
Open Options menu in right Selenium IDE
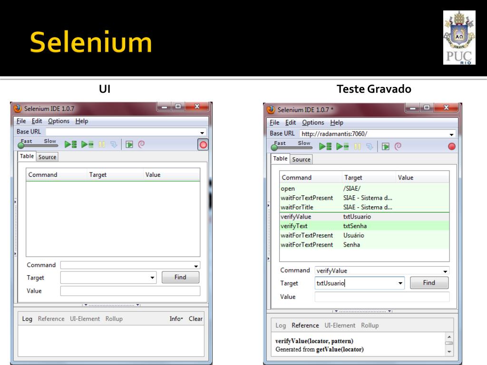313,123
